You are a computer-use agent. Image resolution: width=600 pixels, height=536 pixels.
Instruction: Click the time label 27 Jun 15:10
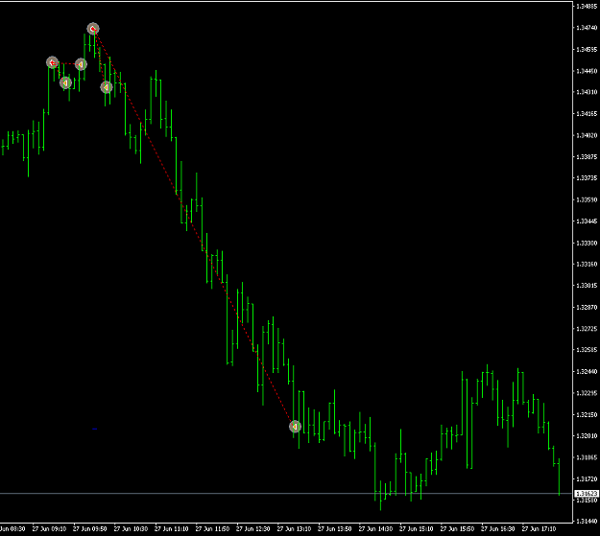(417, 529)
